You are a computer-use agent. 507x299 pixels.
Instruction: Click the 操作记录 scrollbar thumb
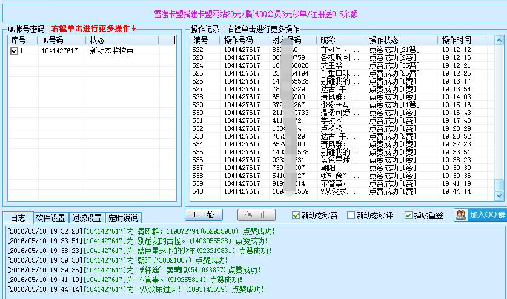(x=499, y=185)
